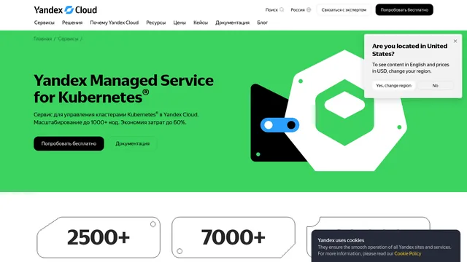Click the globe icon next to Россия

pos(309,9)
